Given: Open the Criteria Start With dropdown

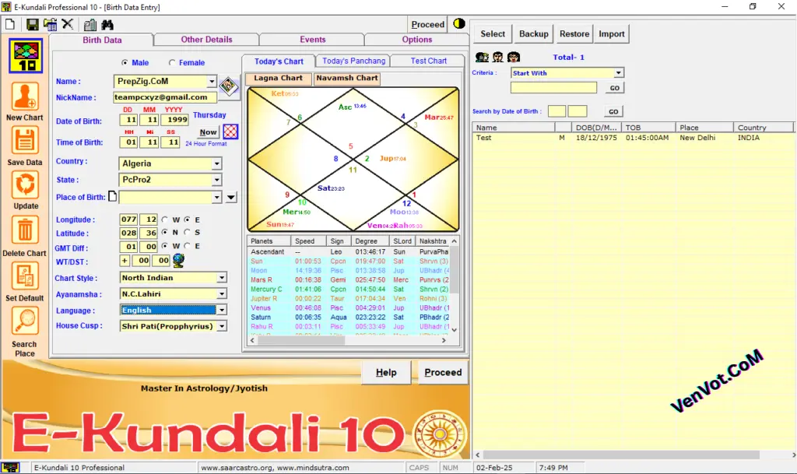Looking at the screenshot, I should 618,72.
